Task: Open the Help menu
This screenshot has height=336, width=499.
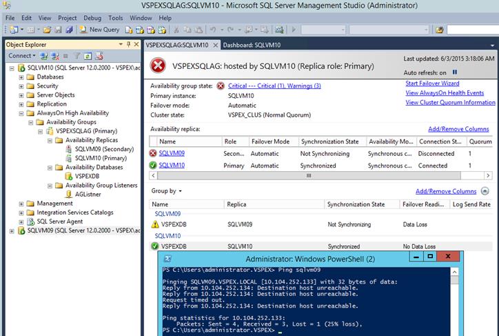Action: point(165,18)
